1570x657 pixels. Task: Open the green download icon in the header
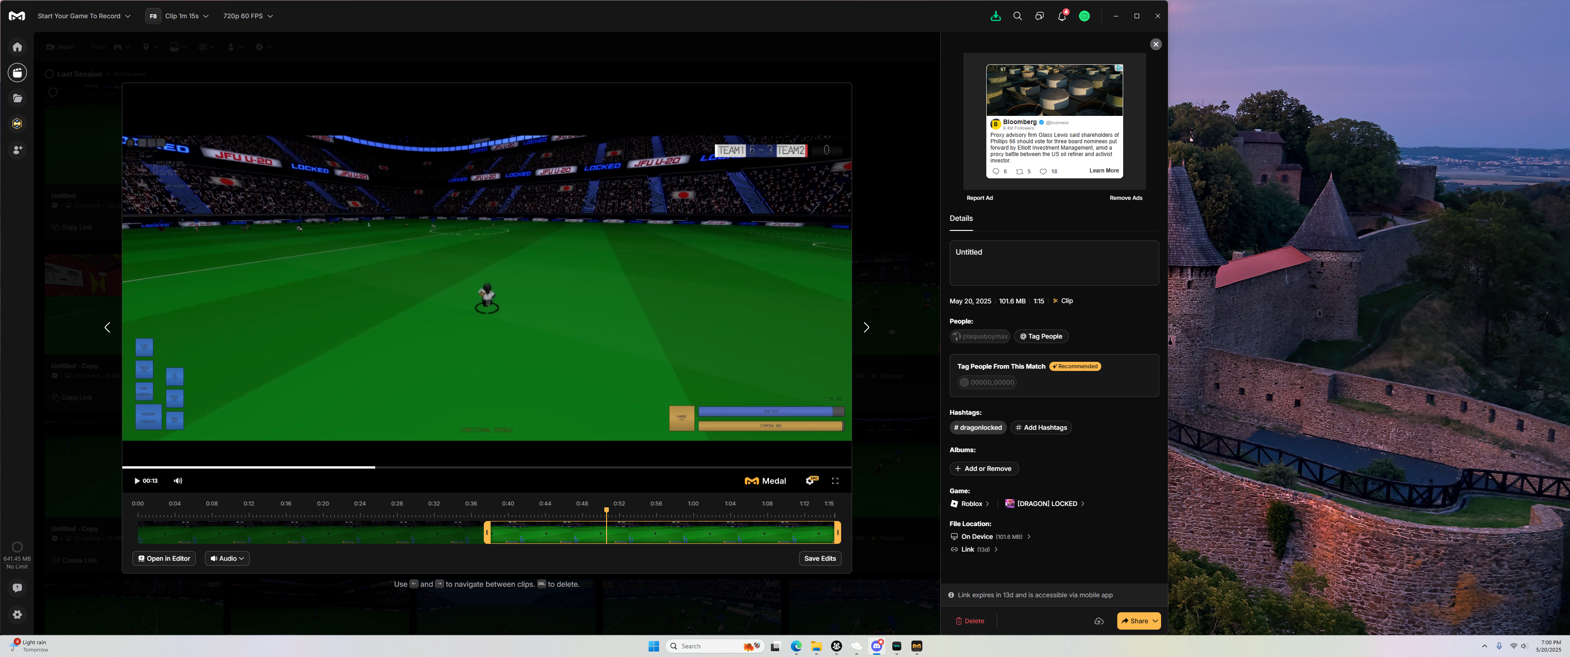tap(995, 16)
